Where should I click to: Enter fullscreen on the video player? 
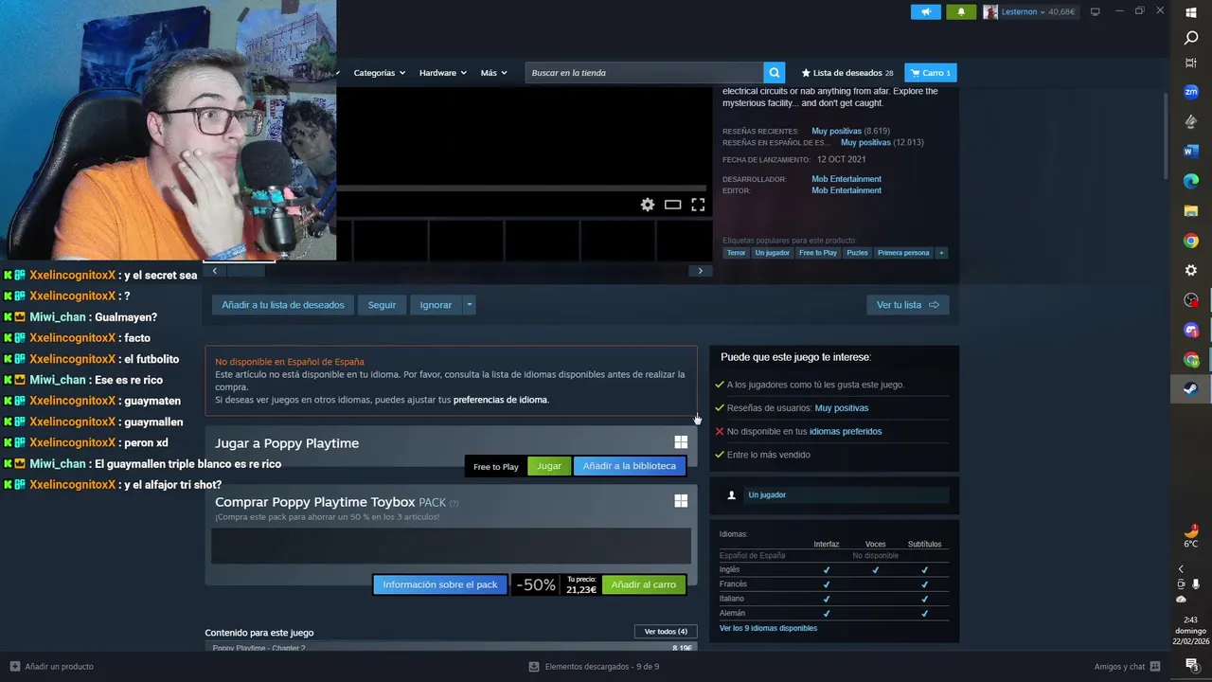[x=698, y=205]
